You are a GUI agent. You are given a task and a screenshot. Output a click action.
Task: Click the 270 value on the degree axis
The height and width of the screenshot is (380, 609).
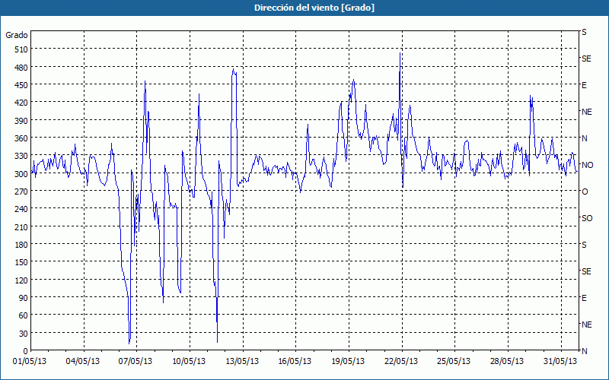(21, 192)
